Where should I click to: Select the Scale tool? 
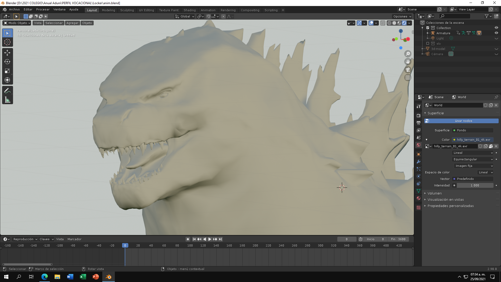7,71
